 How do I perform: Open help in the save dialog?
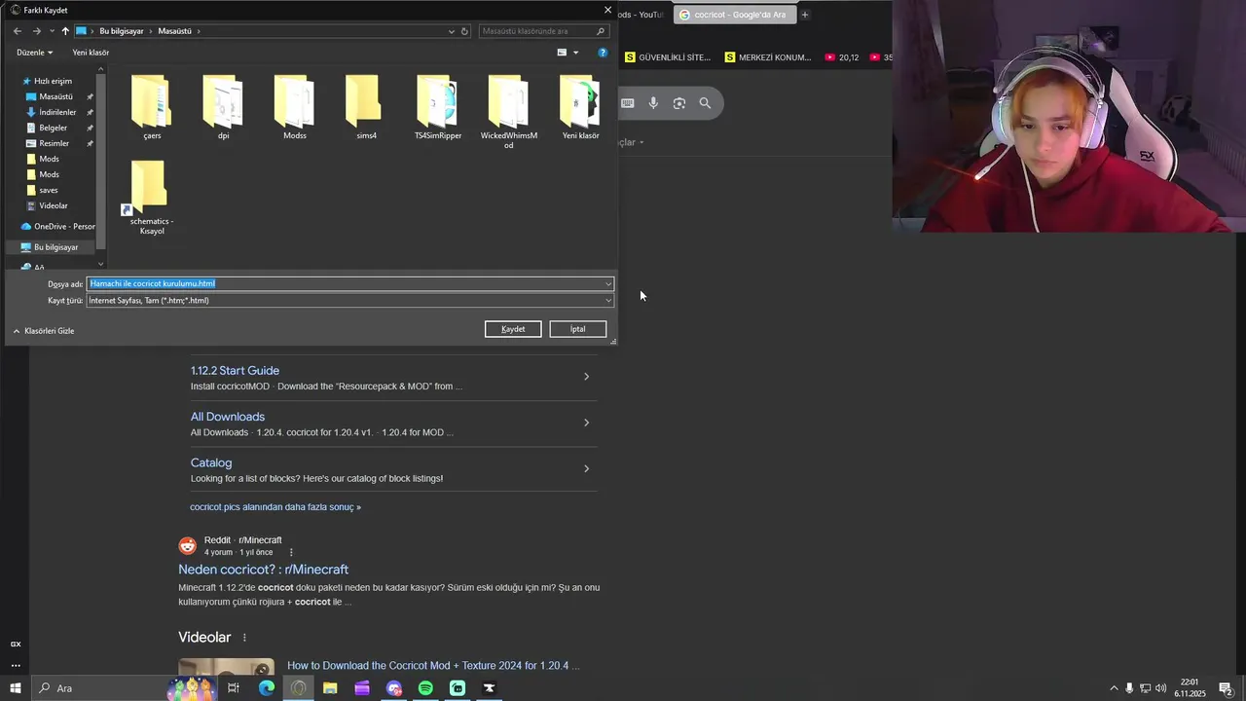coord(603,53)
